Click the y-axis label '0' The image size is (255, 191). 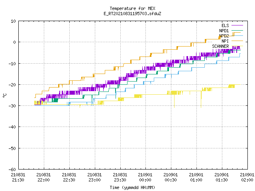pyautogui.click(x=14, y=42)
